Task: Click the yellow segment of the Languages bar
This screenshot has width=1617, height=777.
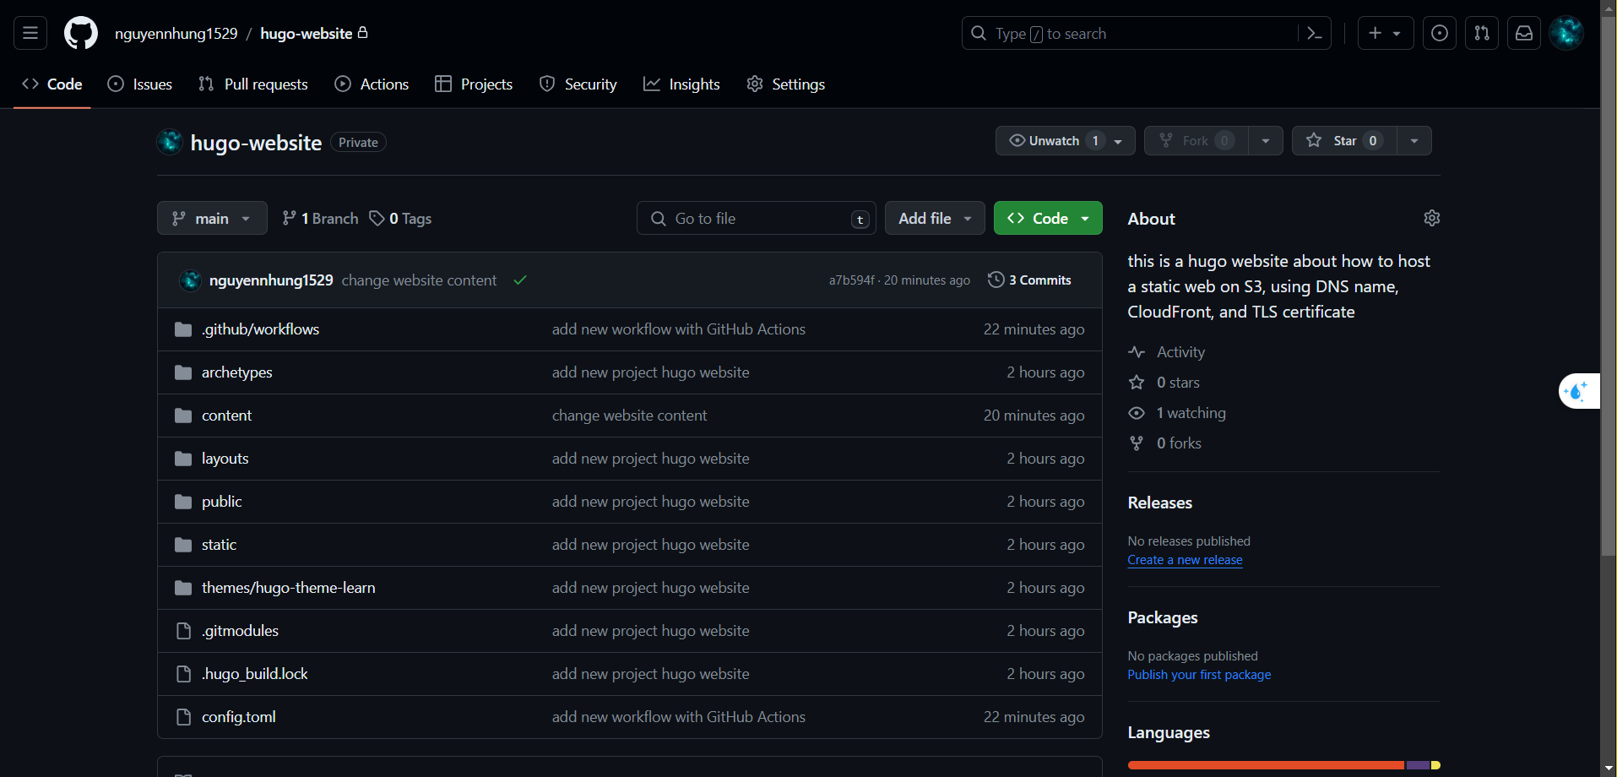Action: pos(1435,765)
